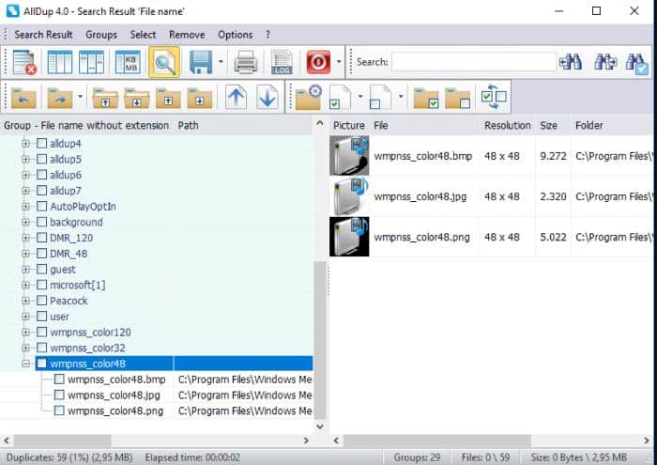Screen dimensions: 657x465
Task: Click the blue down arrow icon
Action: [267, 97]
